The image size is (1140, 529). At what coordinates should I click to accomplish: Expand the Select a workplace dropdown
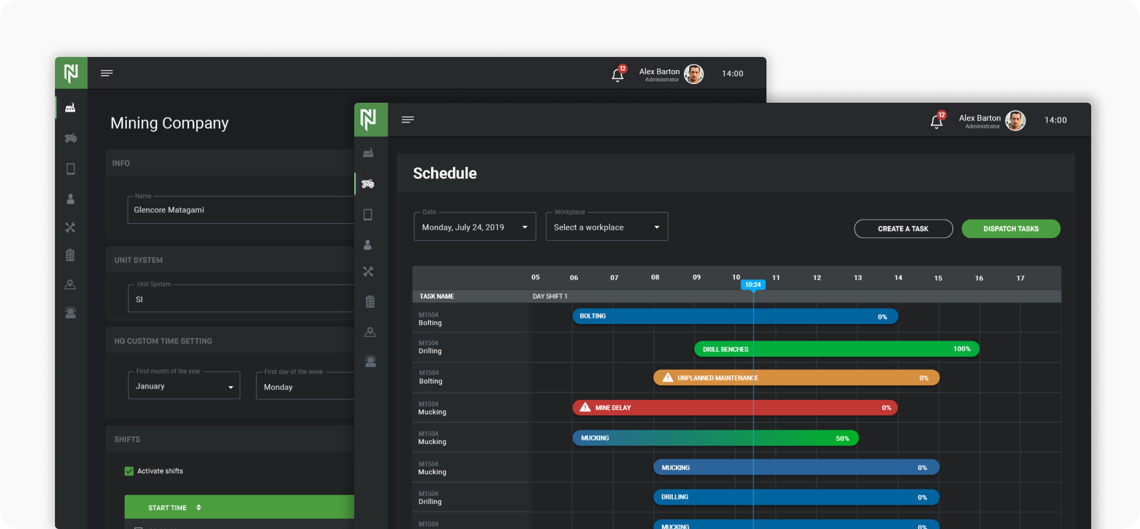606,227
